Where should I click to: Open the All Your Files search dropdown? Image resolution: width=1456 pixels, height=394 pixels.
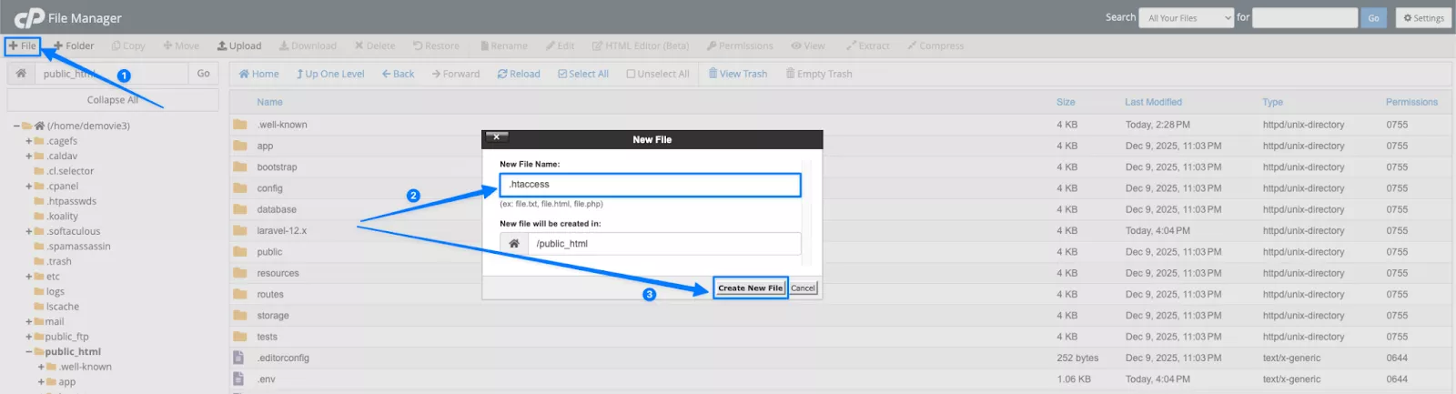(x=1186, y=18)
